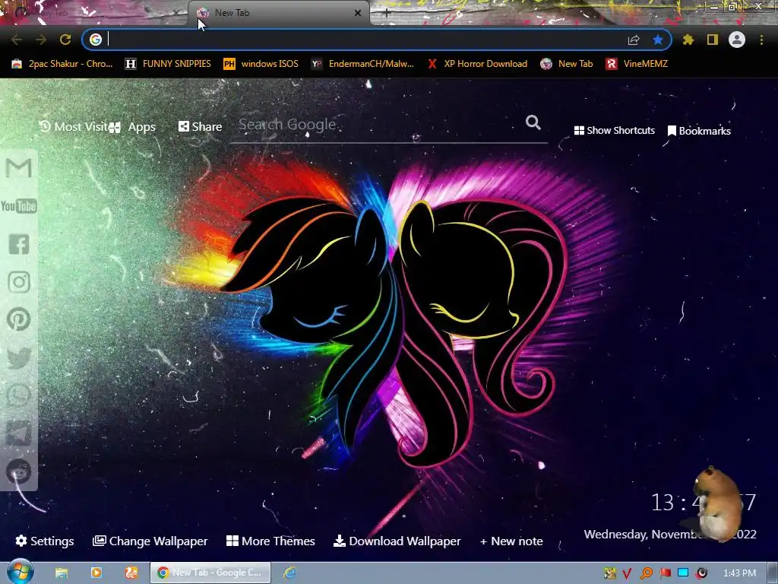Screen dimensions: 778x584
Task: Open the Chrome three-dot menu
Action: pyautogui.click(x=761, y=40)
